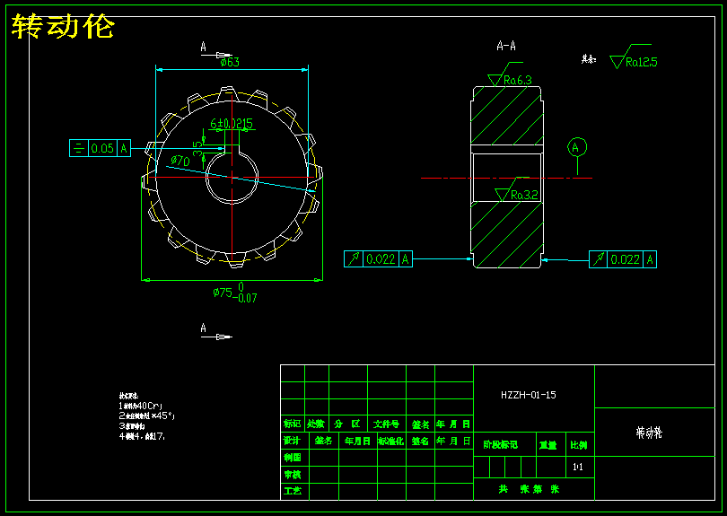
Task: Select the A-A section view label
Action: pos(506,46)
